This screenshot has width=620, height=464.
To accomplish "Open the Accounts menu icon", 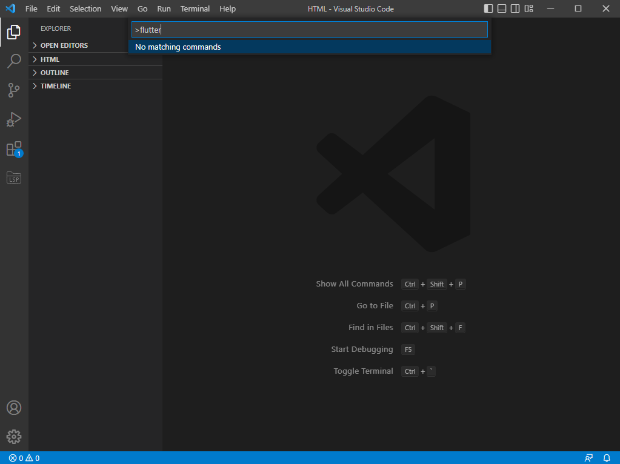I will 14,408.
